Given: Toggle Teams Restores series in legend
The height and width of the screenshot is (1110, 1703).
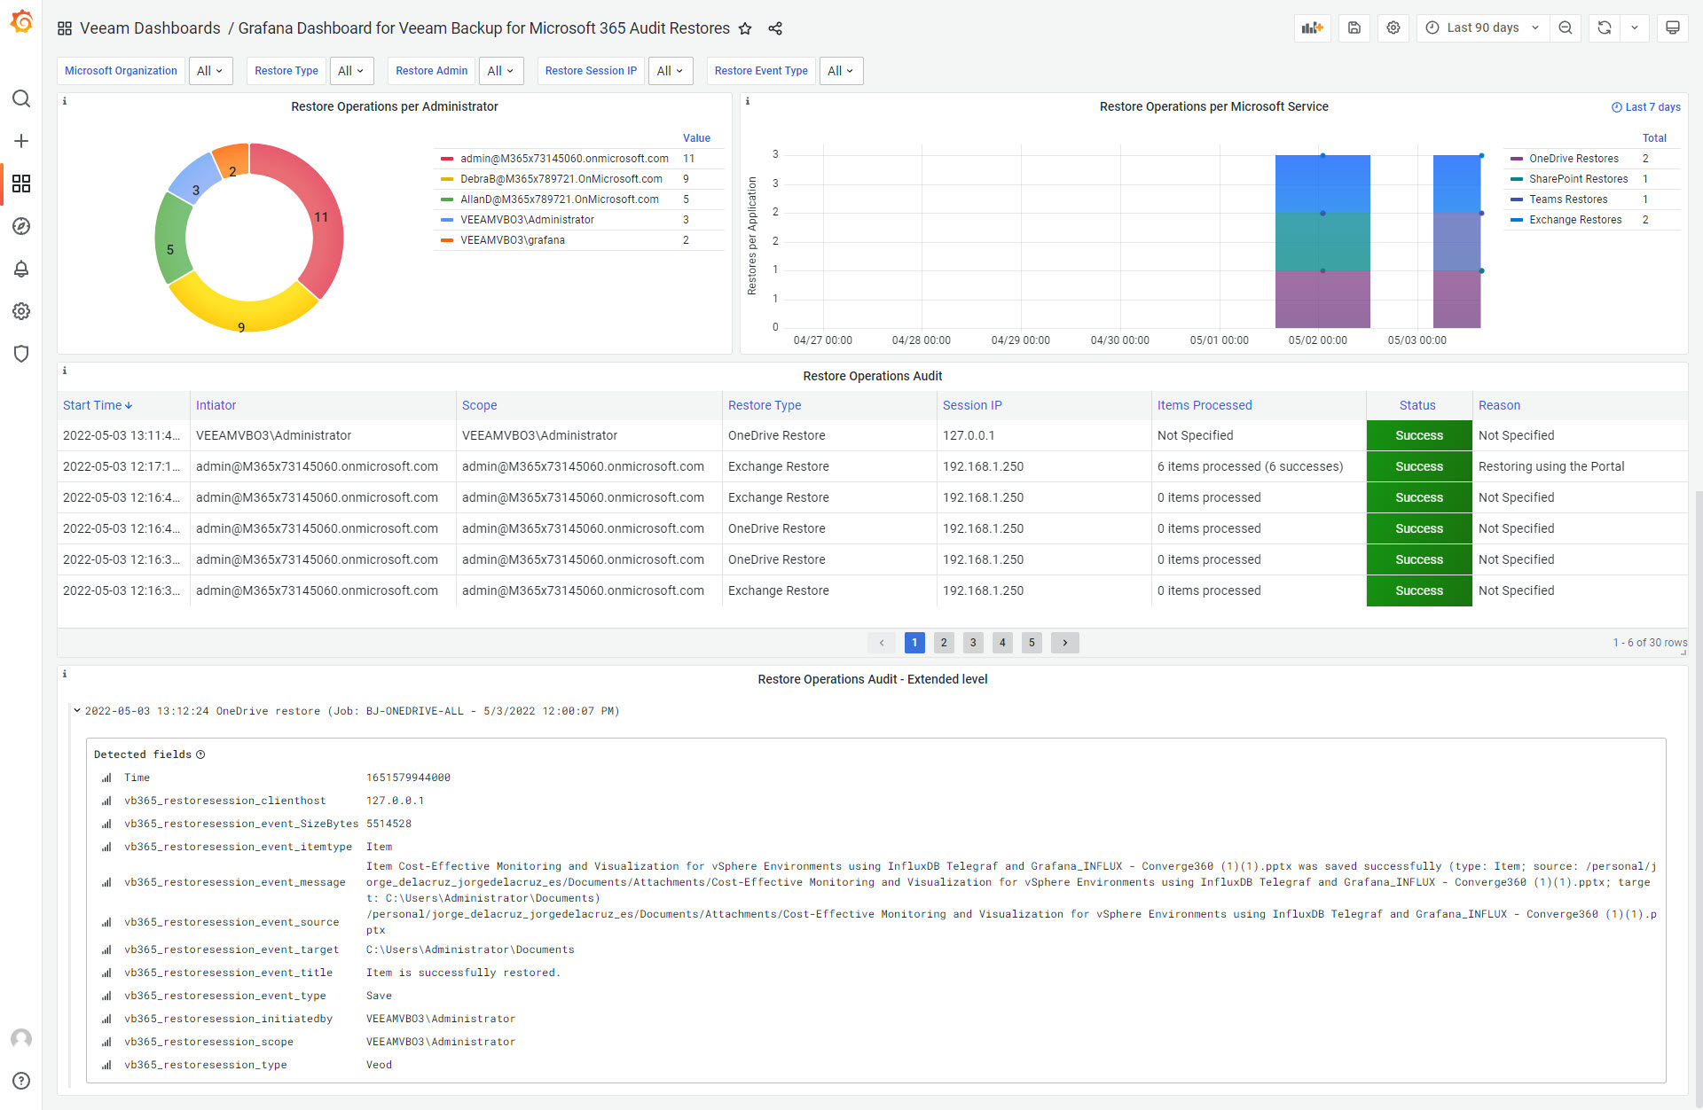Looking at the screenshot, I should coord(1568,199).
